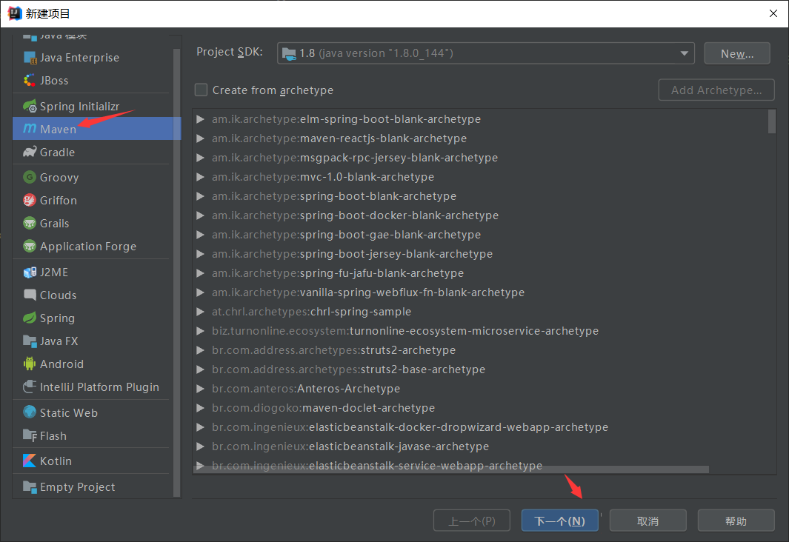Select the Gradle elephant icon
Screen dimensions: 789x542
coord(30,153)
